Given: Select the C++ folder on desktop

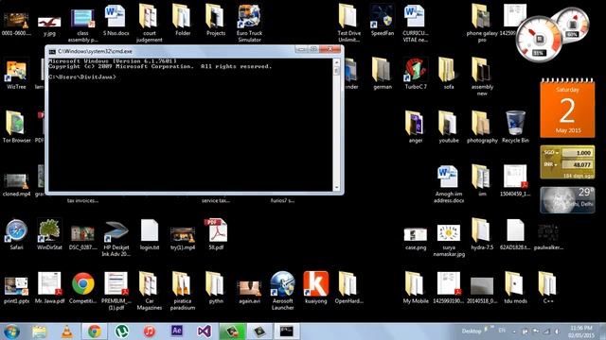Looking at the screenshot, I should coord(548,287).
